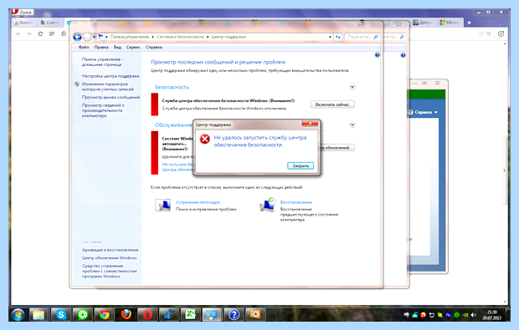Open Excel from the taskbar

pyautogui.click(x=190, y=314)
